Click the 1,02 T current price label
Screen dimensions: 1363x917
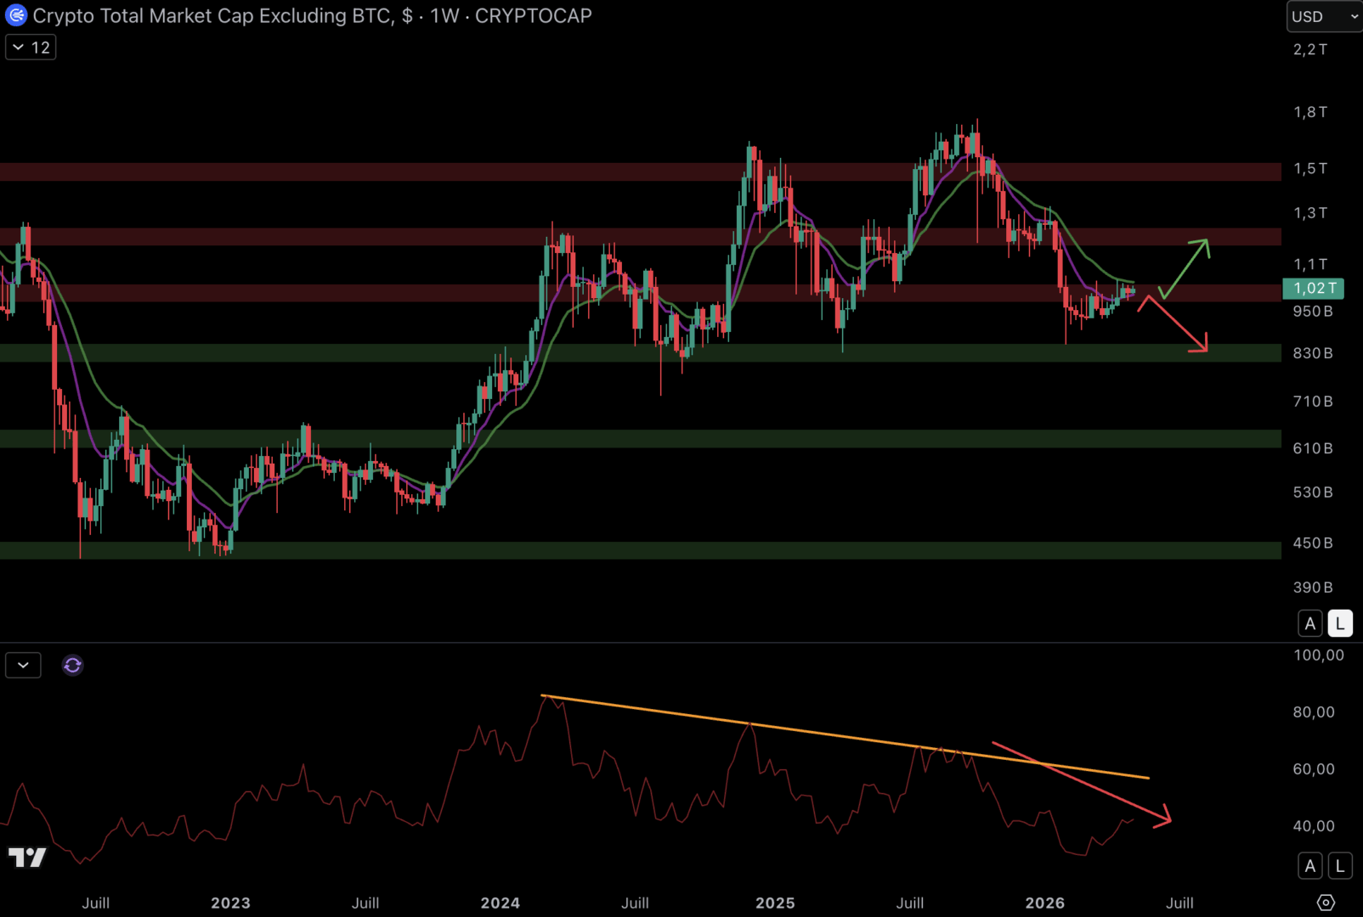(x=1313, y=289)
